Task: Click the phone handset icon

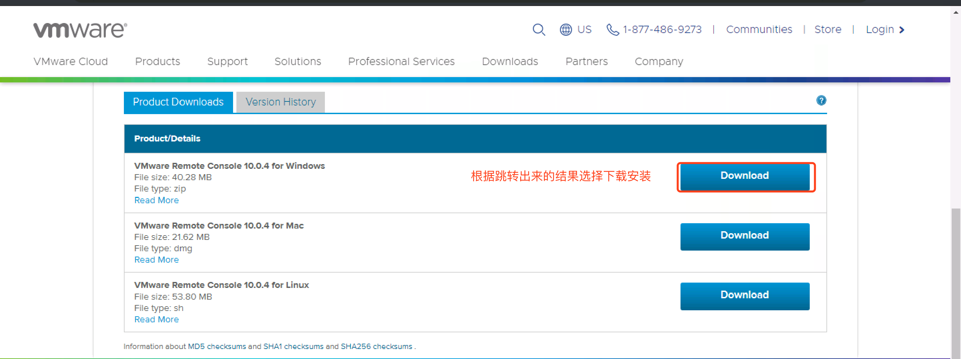Action: [x=613, y=29]
